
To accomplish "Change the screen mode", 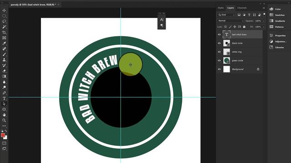I will coord(4,149).
